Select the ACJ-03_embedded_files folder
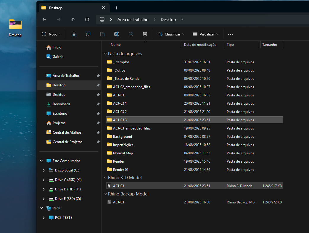 [194, 128]
